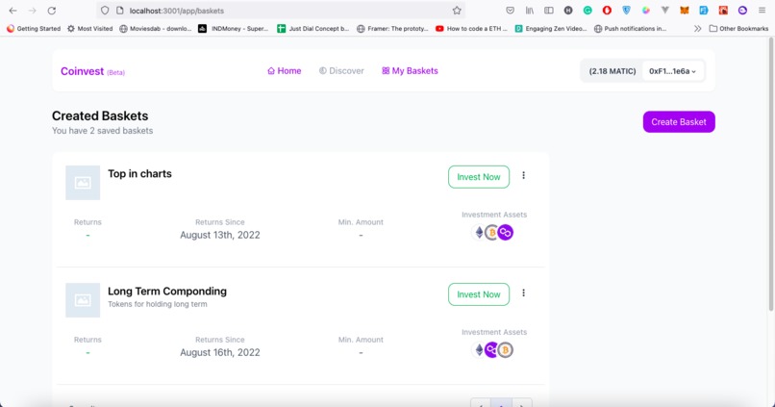Open the shield tracking protection icon
The image size is (775, 407).
tap(105, 11)
